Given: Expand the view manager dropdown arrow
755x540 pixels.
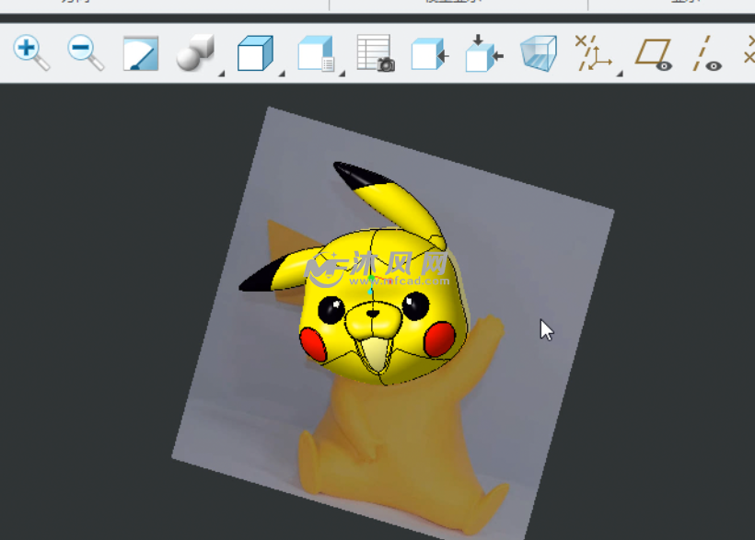Looking at the screenshot, I should (342, 74).
